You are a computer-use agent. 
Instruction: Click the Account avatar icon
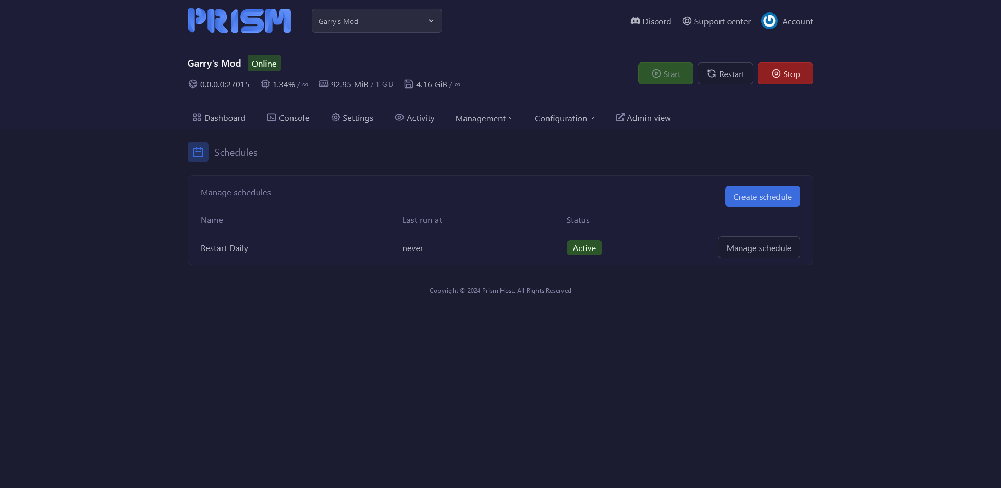tap(769, 21)
